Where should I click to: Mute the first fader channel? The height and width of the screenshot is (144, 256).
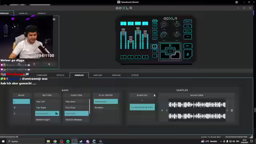coord(123,57)
